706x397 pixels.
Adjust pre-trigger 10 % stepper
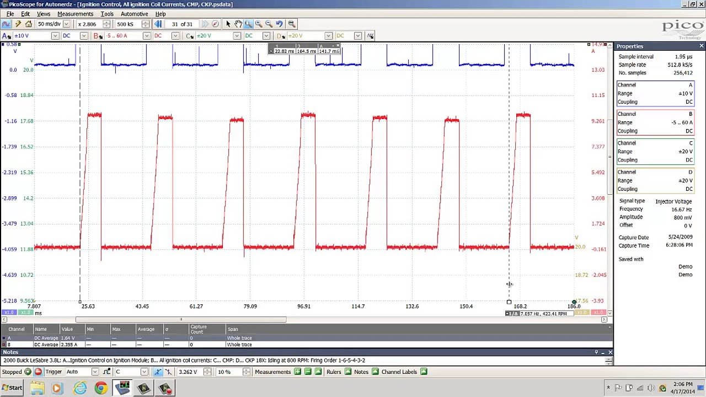coord(246,372)
